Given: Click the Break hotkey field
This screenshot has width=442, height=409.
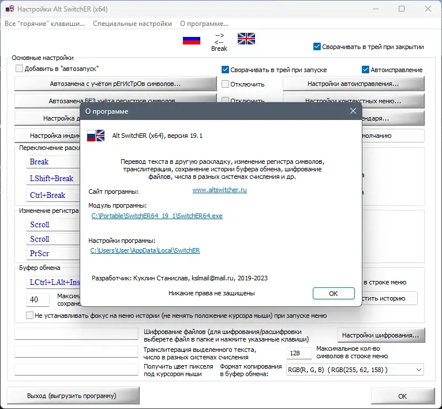Looking at the screenshot, I should [53, 162].
